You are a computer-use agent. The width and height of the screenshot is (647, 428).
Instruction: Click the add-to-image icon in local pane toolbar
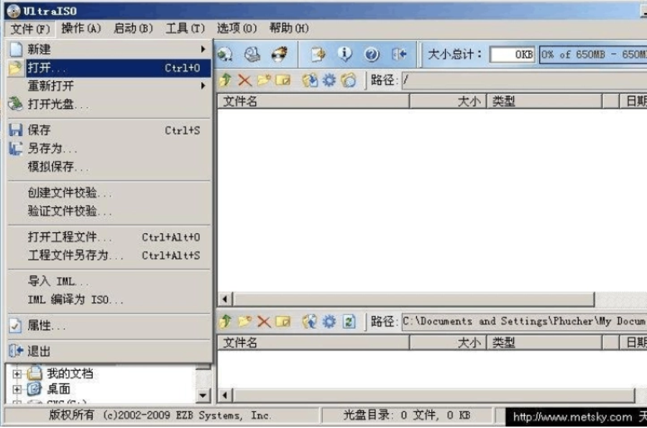point(310,321)
